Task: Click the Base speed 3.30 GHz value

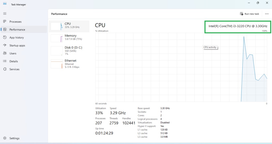Action: (165, 108)
